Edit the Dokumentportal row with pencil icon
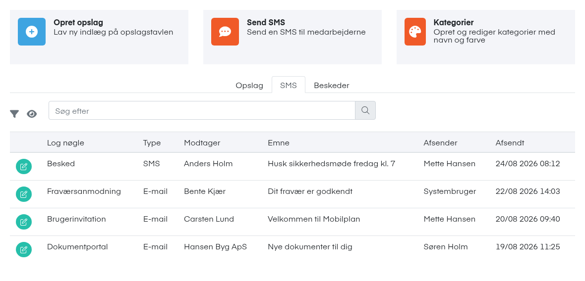585x281 pixels. [x=23, y=249]
